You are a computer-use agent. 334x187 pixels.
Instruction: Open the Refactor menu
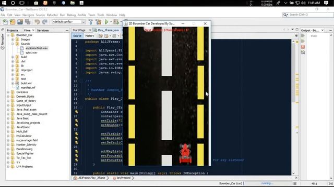52,15
